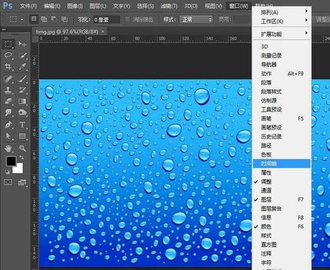Click 时间轴 in the Window menu
This screenshot has height=270, width=330.
click(x=269, y=163)
